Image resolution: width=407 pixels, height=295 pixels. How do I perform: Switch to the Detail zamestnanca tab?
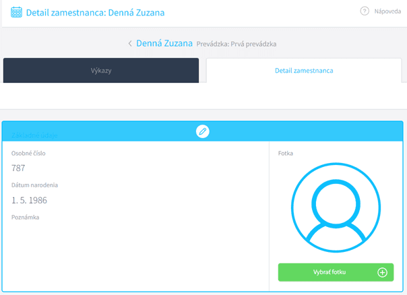click(x=303, y=70)
